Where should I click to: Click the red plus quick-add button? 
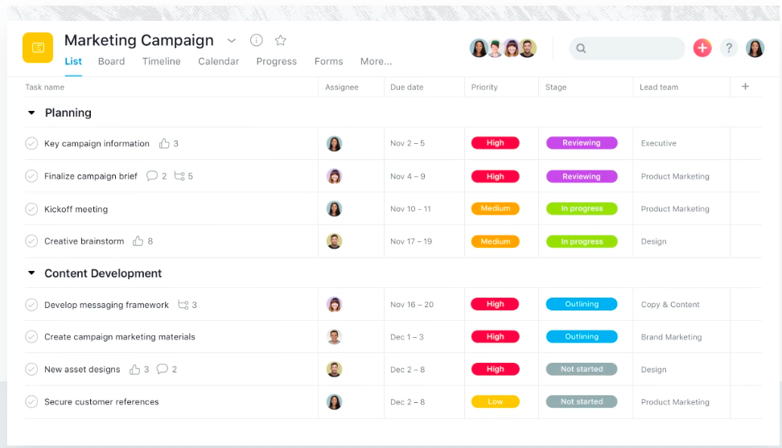[x=702, y=47]
